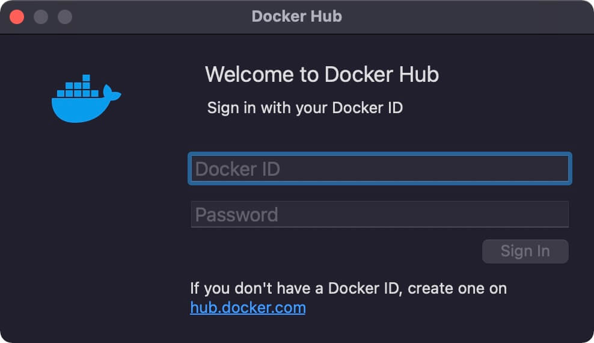Click "If you don't have a Docker ID" text
Viewport: 594px width, 343px height.
(295, 289)
